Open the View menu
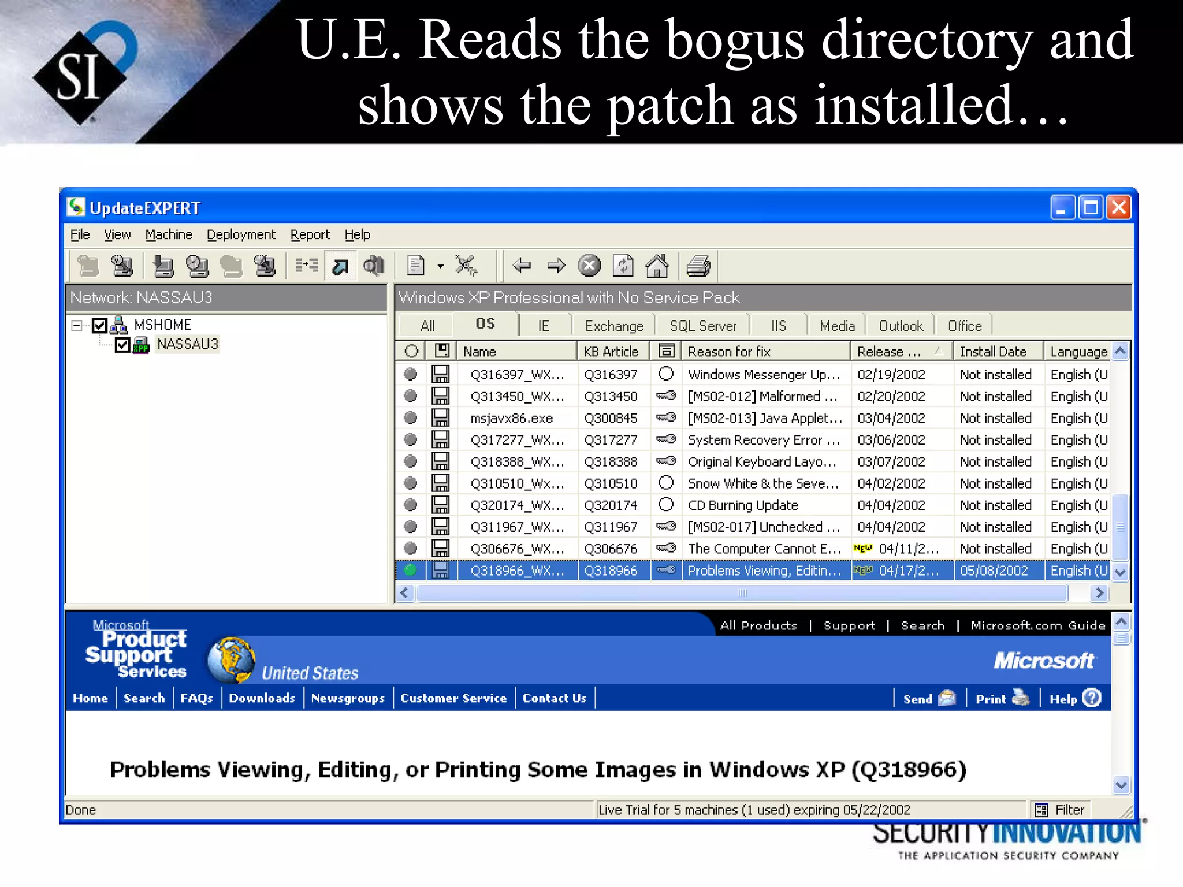Image resolution: width=1183 pixels, height=887 pixels. pos(117,234)
